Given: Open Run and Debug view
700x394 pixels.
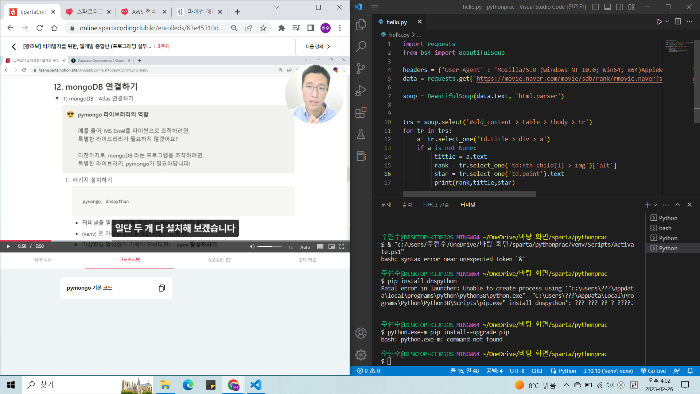Looking at the screenshot, I should (361, 90).
